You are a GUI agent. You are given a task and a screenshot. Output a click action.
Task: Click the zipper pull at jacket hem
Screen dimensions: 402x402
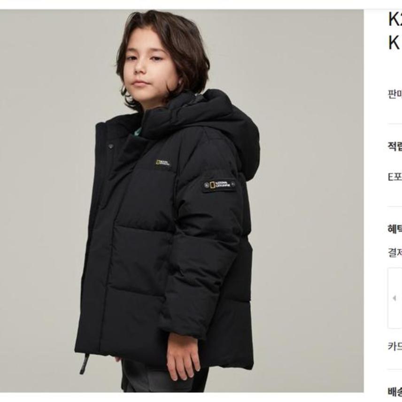(83, 364)
